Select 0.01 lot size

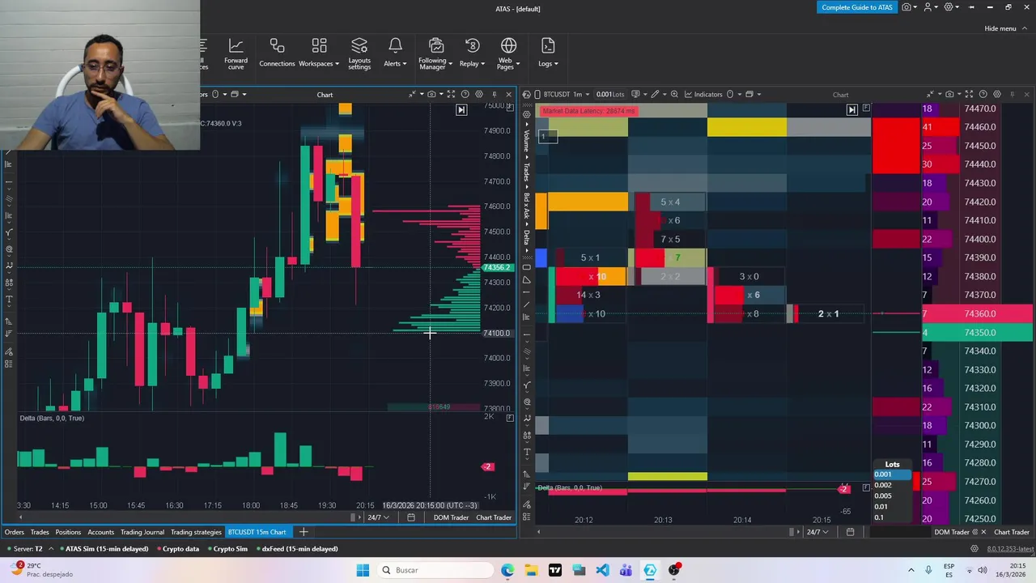click(x=892, y=507)
